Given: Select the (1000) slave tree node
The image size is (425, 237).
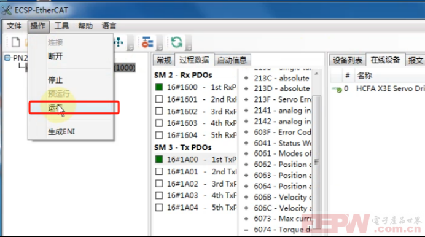Looking at the screenshot, I should click(125, 68).
